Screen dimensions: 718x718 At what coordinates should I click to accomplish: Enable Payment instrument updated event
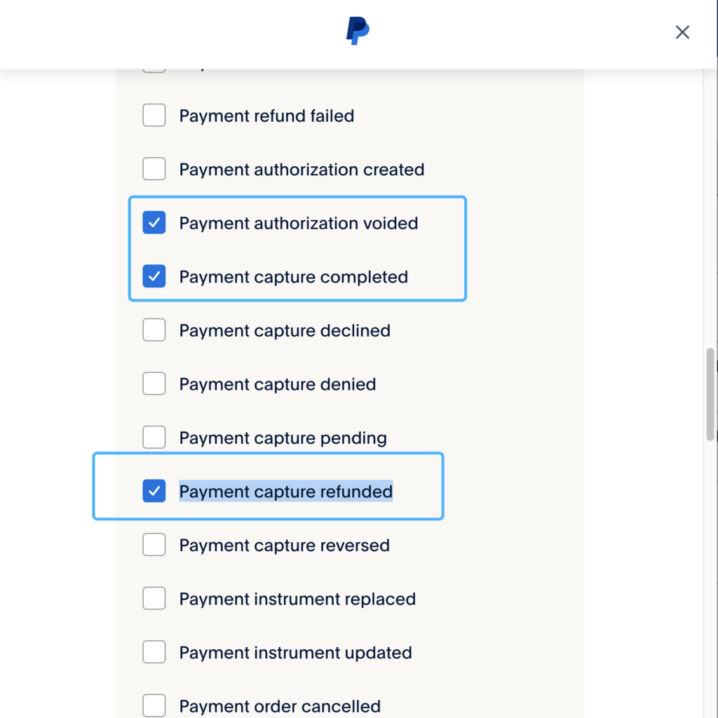click(x=154, y=653)
